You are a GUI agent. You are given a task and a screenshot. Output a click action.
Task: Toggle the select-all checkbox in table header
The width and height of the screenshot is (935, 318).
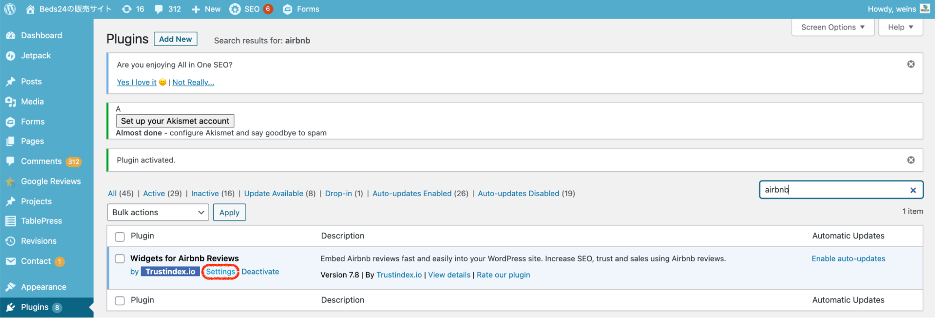(120, 236)
